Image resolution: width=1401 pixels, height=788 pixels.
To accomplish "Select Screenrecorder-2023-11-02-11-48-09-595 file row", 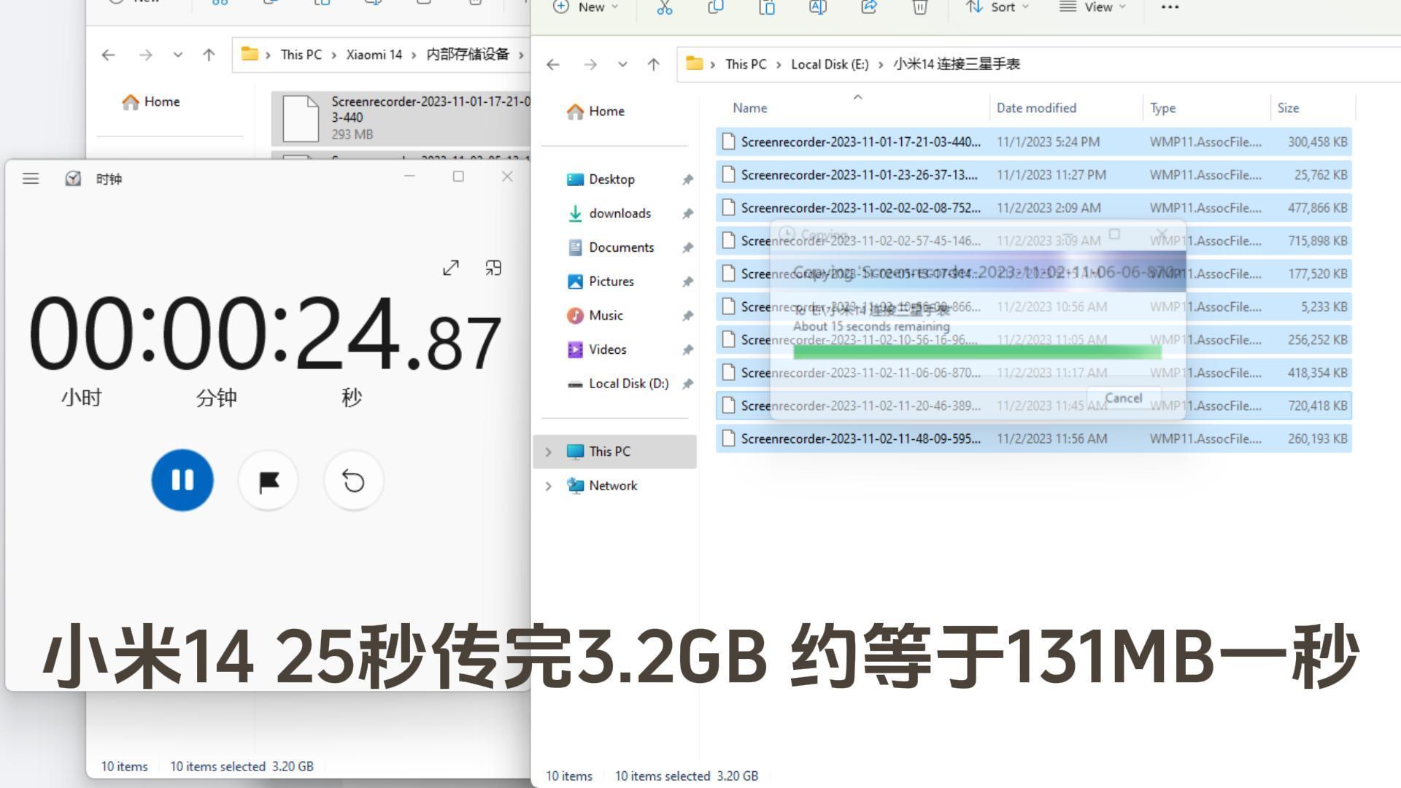I will (x=1033, y=439).
